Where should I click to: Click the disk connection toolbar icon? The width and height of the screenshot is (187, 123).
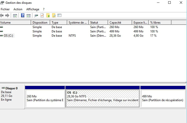[x=36, y=16]
